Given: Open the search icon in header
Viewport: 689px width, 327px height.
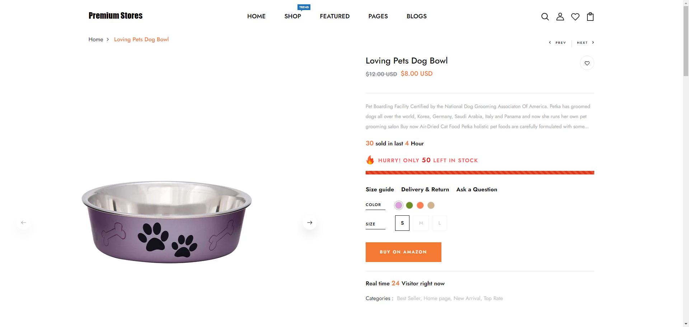Looking at the screenshot, I should point(545,17).
